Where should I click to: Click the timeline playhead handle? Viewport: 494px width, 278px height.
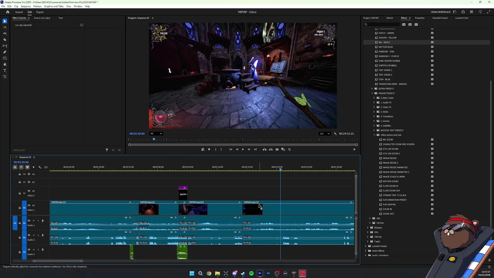pos(281,169)
